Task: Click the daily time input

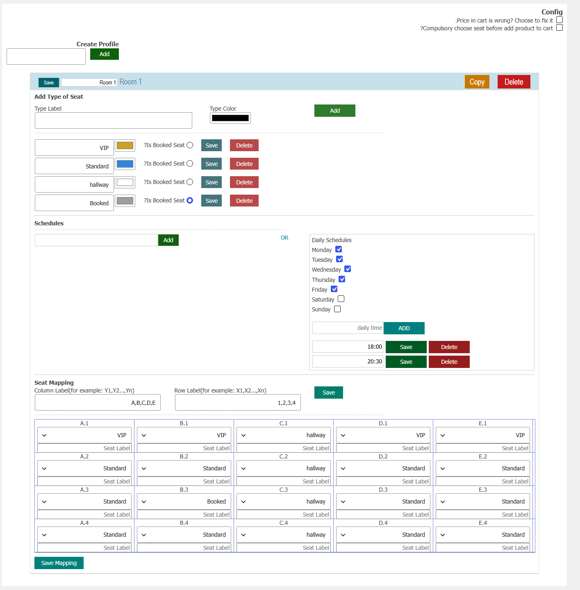Action: (x=348, y=328)
